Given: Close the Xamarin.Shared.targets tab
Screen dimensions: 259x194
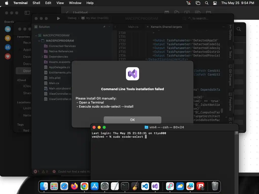Looking at the screenshot, I should pos(147,27).
